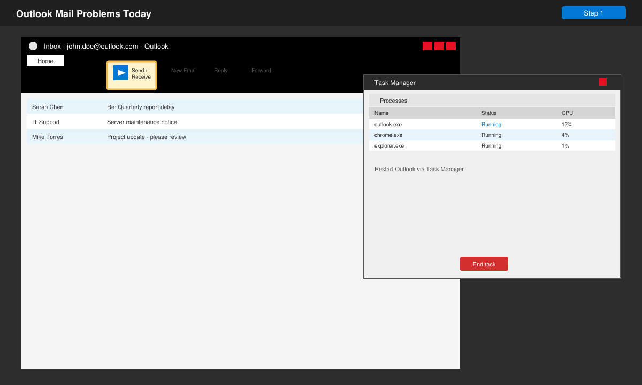
Task: Open the Server maintenance notice email
Action: click(195, 122)
